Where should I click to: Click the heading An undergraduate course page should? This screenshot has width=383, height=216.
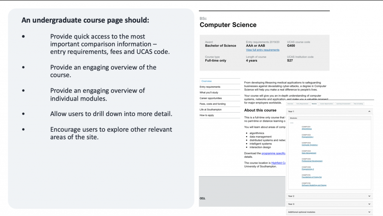coord(85,20)
